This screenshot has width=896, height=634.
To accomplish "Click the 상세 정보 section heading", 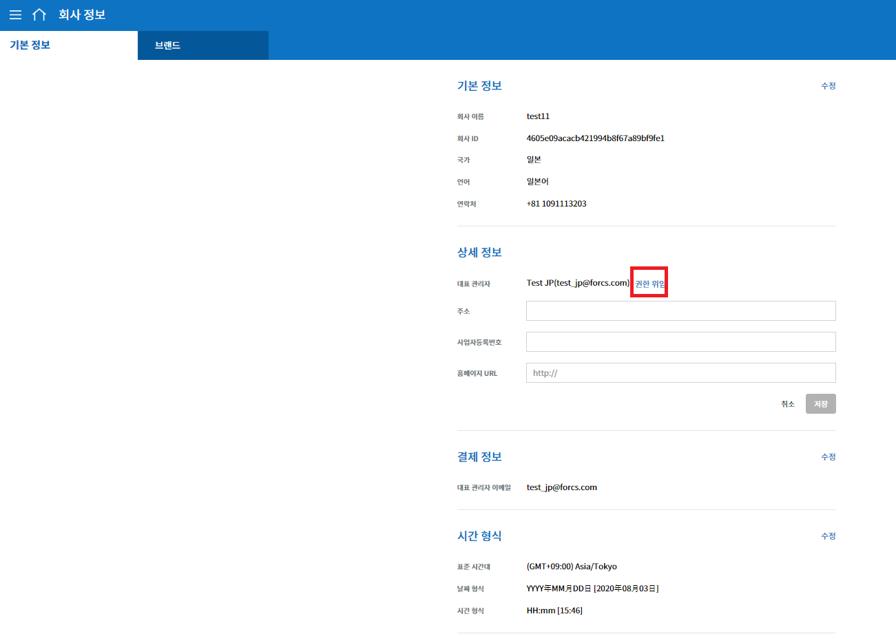I will tap(479, 252).
